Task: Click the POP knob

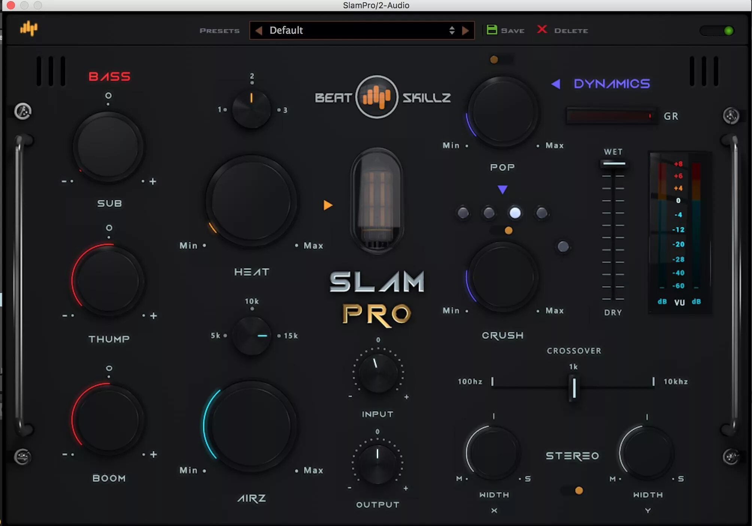Action: (503, 112)
